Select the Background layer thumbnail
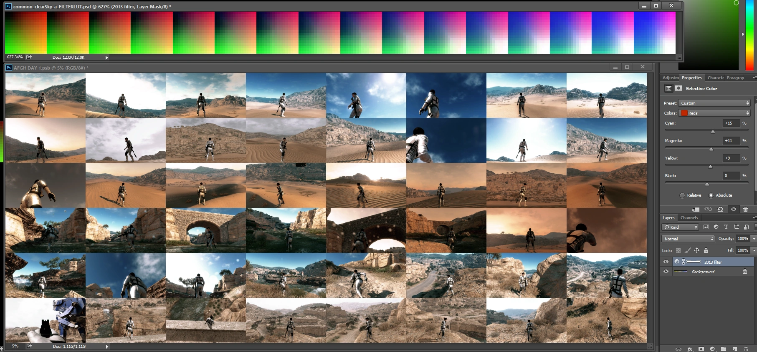The height and width of the screenshot is (352, 757). point(681,272)
